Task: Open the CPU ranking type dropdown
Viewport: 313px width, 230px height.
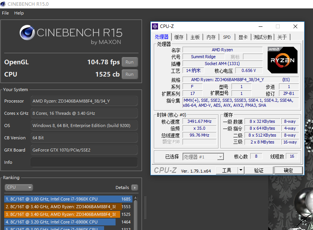Action: [19, 188]
